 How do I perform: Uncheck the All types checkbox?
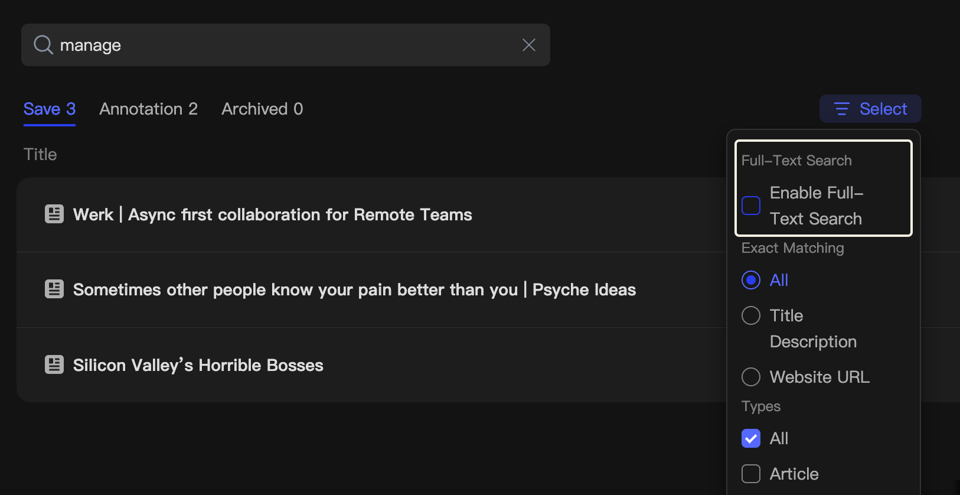pyautogui.click(x=751, y=438)
